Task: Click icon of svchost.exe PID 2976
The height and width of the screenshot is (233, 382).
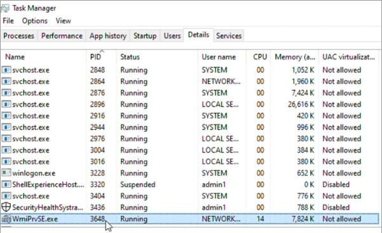Action: click(6, 138)
